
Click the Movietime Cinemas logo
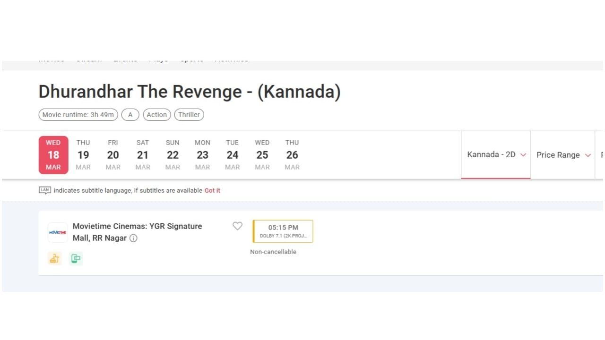58,232
